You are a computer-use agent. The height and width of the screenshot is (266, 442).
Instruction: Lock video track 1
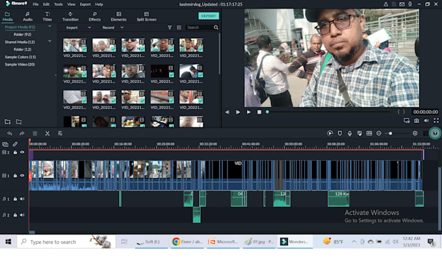15,176
